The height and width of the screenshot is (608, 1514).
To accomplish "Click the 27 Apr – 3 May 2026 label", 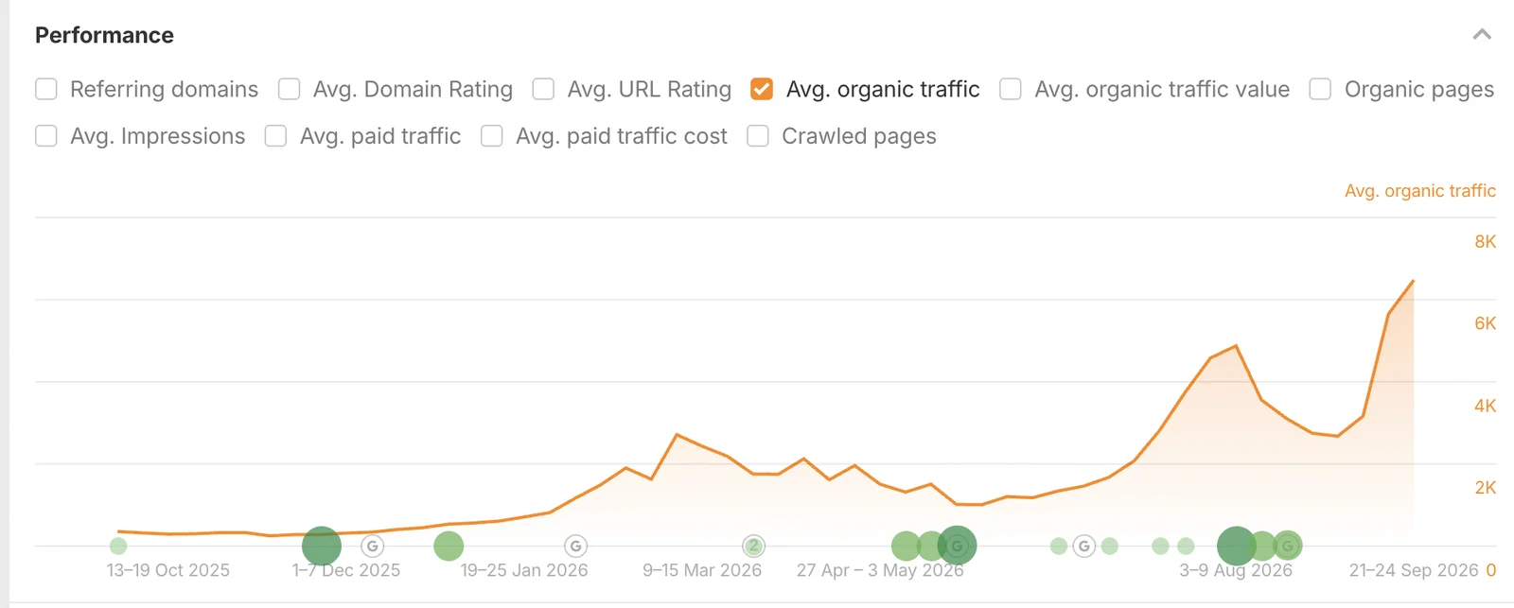I will (880, 570).
